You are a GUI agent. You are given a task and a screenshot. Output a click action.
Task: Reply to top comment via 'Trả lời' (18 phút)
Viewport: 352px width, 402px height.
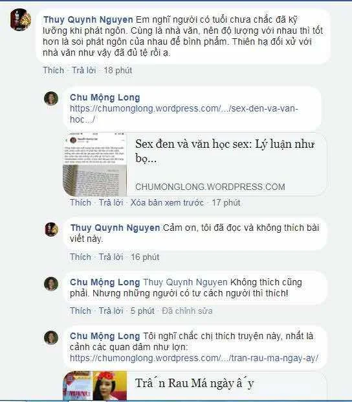click(x=84, y=70)
